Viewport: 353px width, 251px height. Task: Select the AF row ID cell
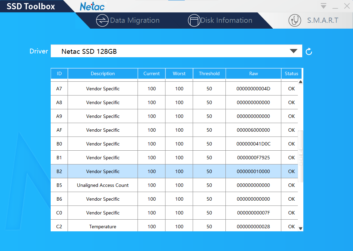pos(59,130)
